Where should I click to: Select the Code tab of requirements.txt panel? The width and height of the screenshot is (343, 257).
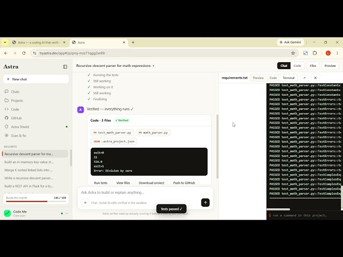tap(273, 78)
